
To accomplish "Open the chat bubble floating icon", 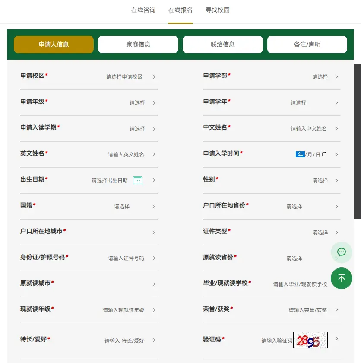I will (341, 252).
